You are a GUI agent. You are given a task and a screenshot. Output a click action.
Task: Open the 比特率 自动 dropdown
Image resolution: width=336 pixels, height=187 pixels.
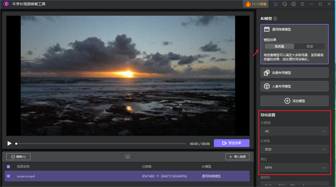point(294,149)
